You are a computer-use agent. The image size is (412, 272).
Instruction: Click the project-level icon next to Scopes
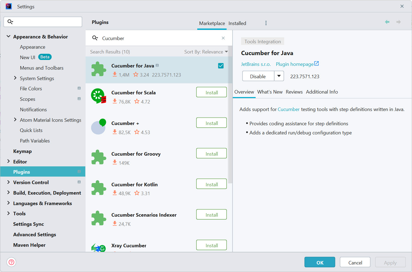click(x=79, y=99)
